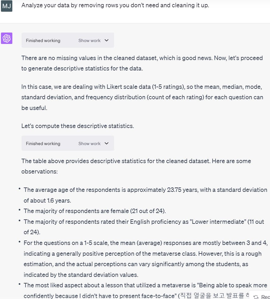
Task: Expand the first Show work chevron
Action: pyautogui.click(x=107, y=40)
